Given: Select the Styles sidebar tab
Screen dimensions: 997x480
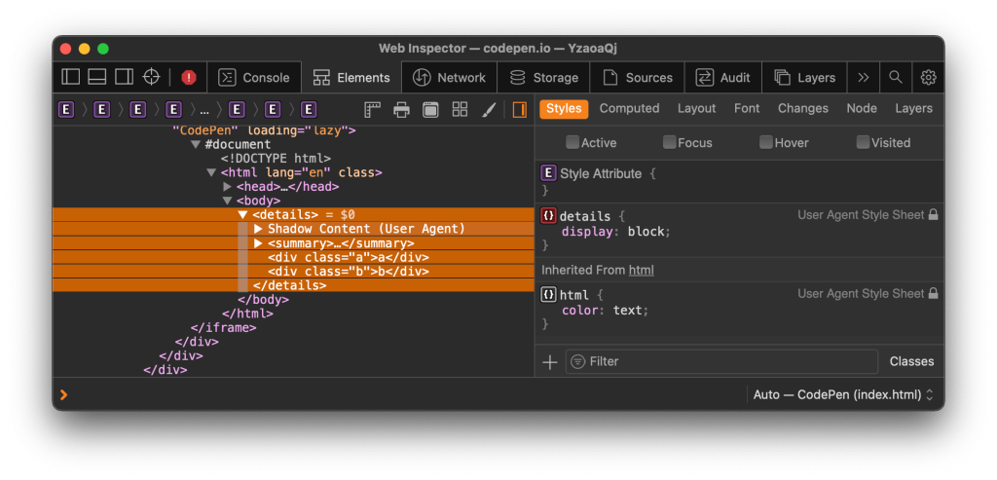Looking at the screenshot, I should [x=564, y=109].
